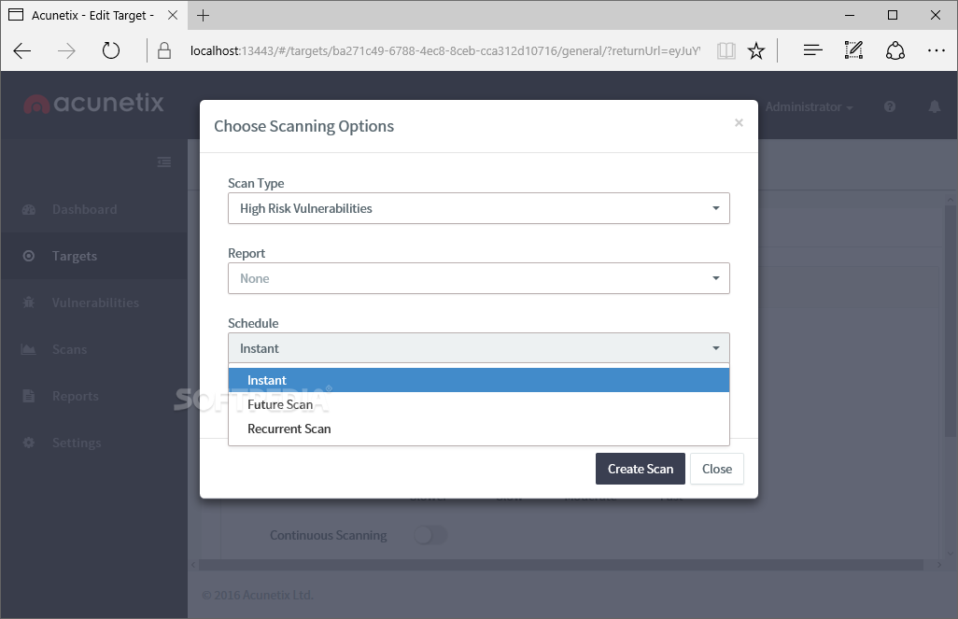Go back with the browser back arrow
The width and height of the screenshot is (958, 619).
coord(22,50)
